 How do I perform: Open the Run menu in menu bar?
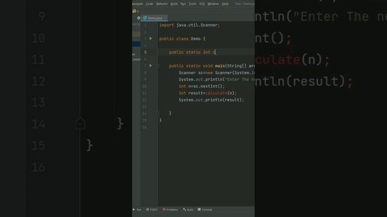[183, 4]
